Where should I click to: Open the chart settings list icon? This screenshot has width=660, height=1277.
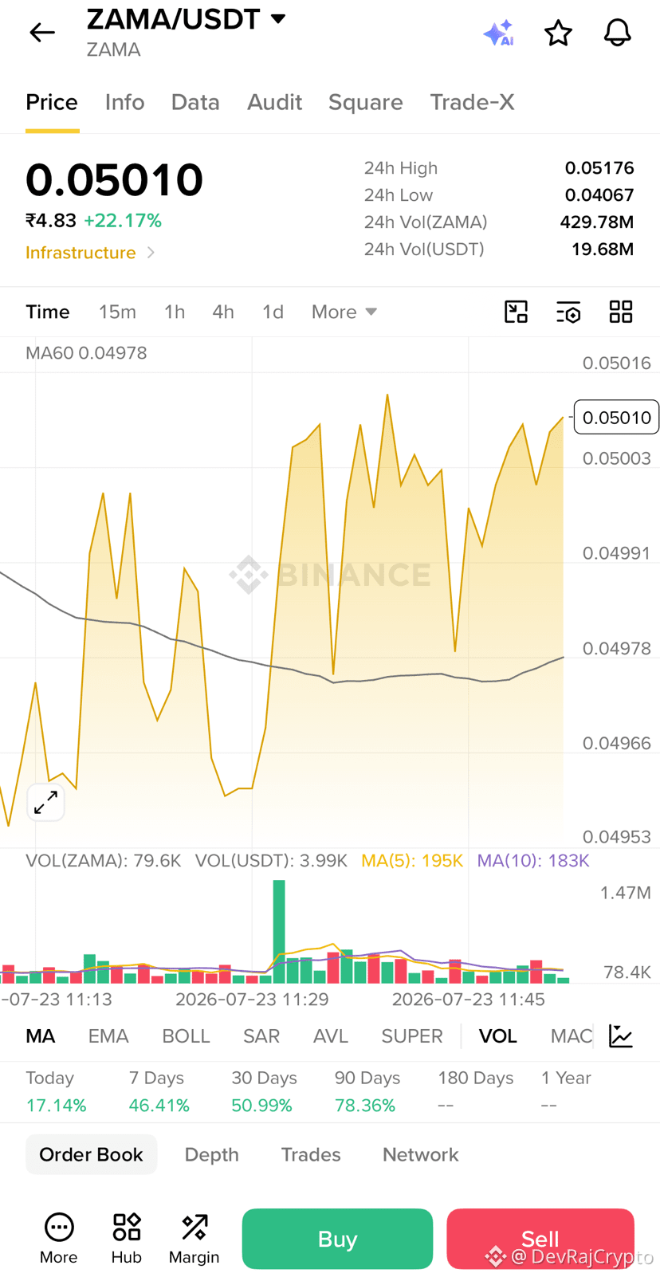pos(568,312)
